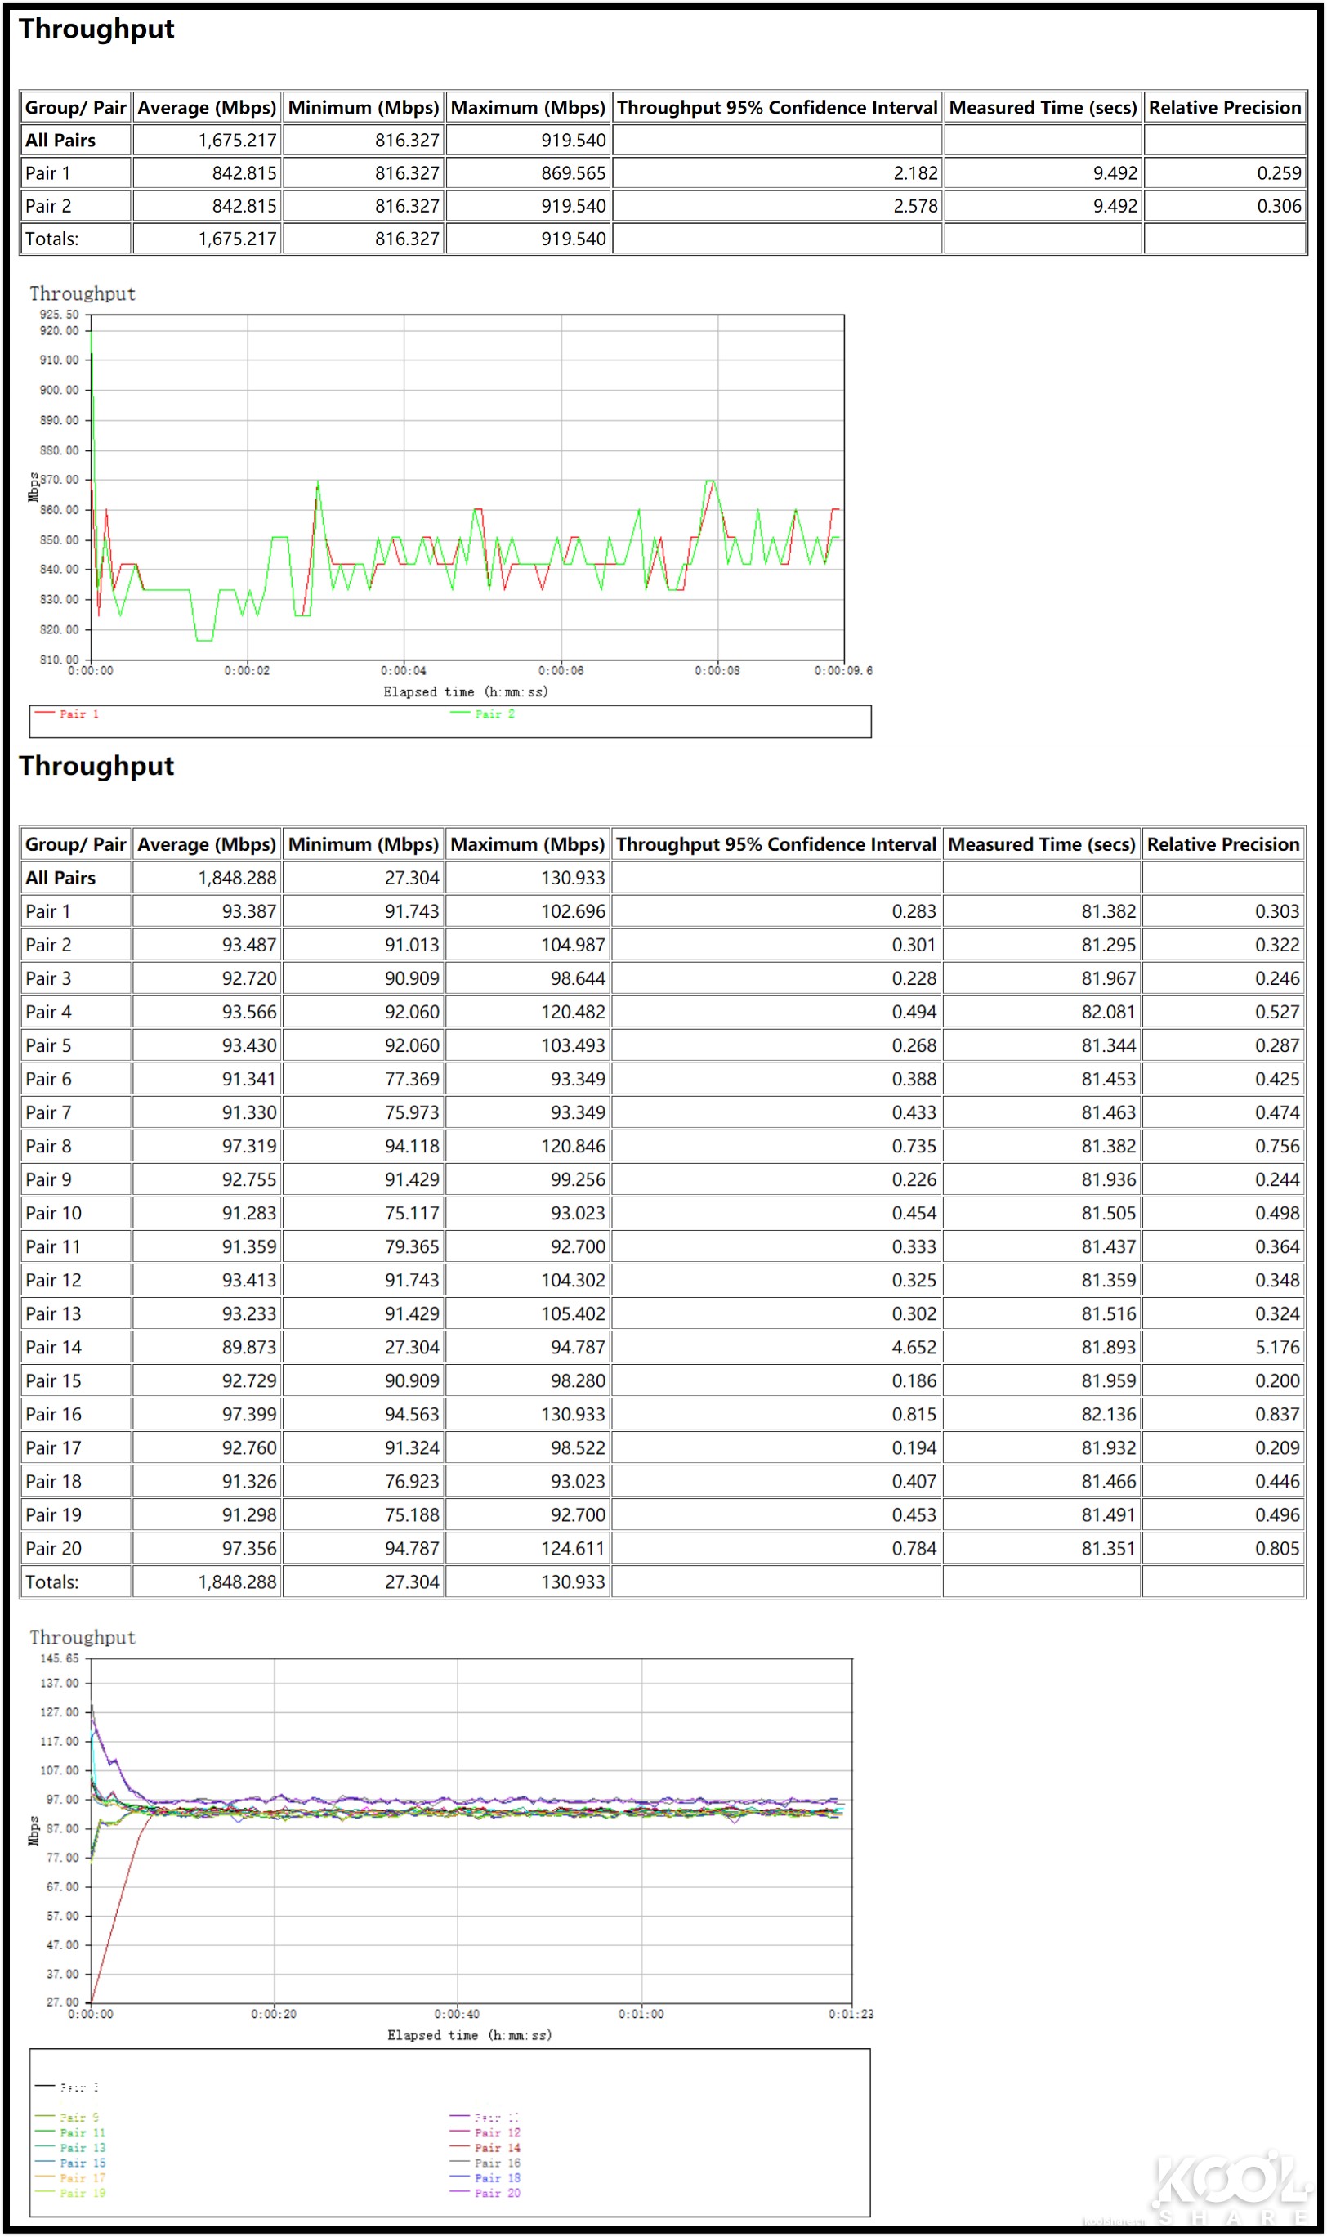Select the Pair 16 legend entry
The height and width of the screenshot is (2237, 1327).
tap(485, 2163)
